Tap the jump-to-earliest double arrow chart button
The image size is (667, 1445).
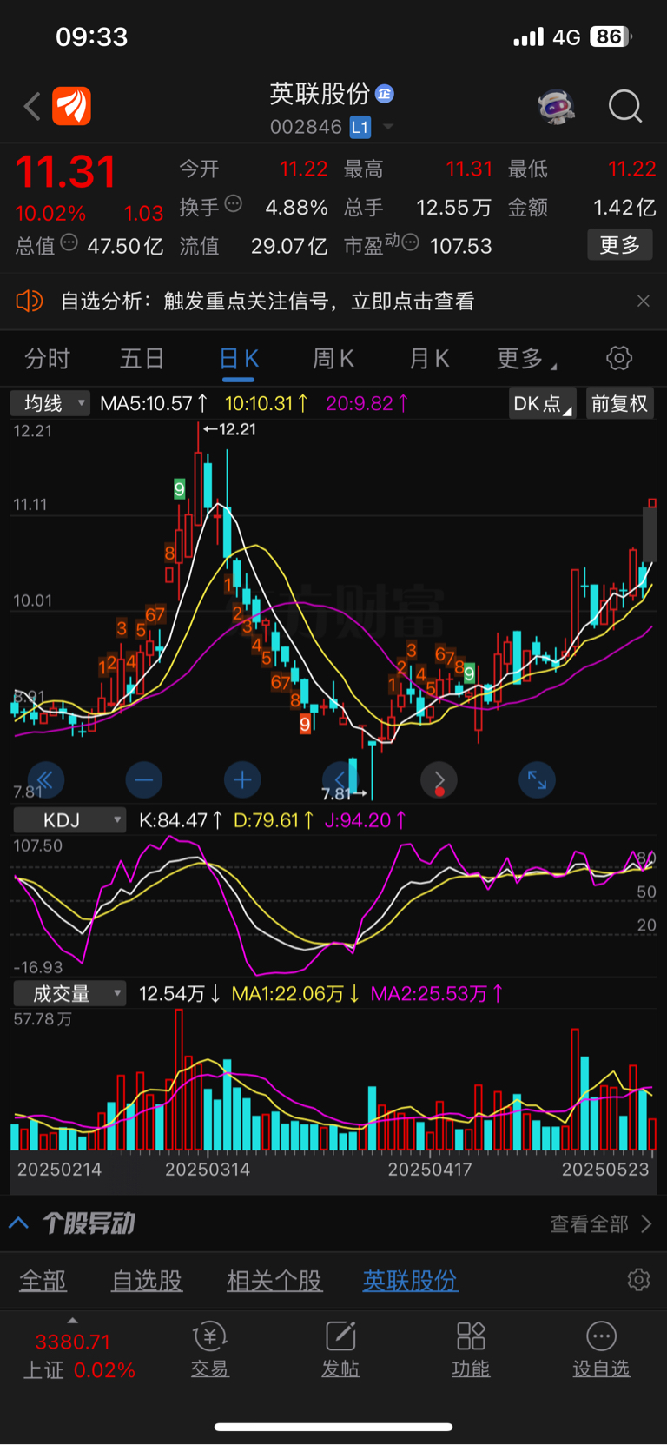point(45,779)
